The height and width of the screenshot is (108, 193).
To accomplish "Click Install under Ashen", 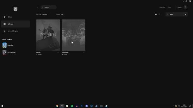I will (39, 54).
